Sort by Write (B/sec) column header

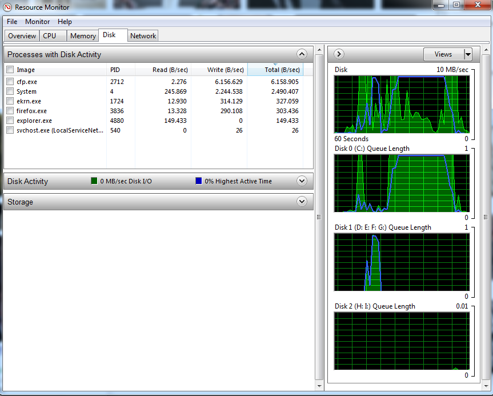(219, 70)
